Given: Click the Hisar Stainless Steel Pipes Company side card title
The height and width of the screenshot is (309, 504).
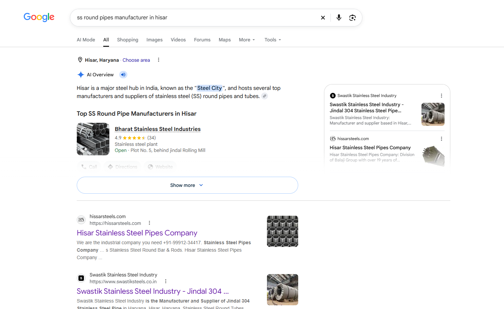Looking at the screenshot, I should coord(370,148).
